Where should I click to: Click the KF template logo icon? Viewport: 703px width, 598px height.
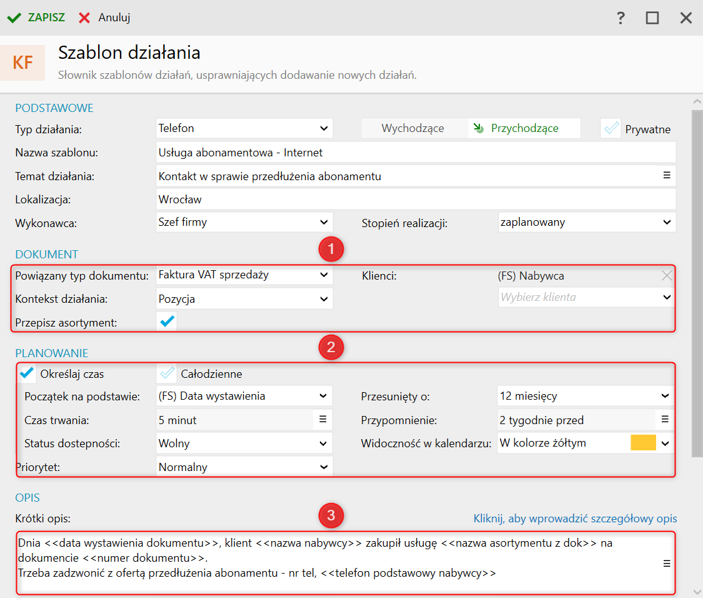tap(22, 63)
